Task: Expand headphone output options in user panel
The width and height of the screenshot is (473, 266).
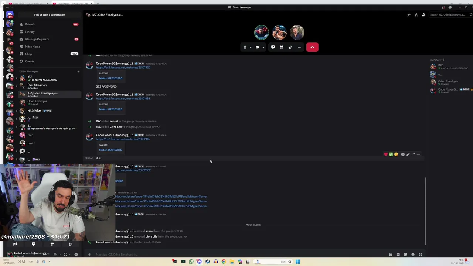Action: [x=70, y=255]
